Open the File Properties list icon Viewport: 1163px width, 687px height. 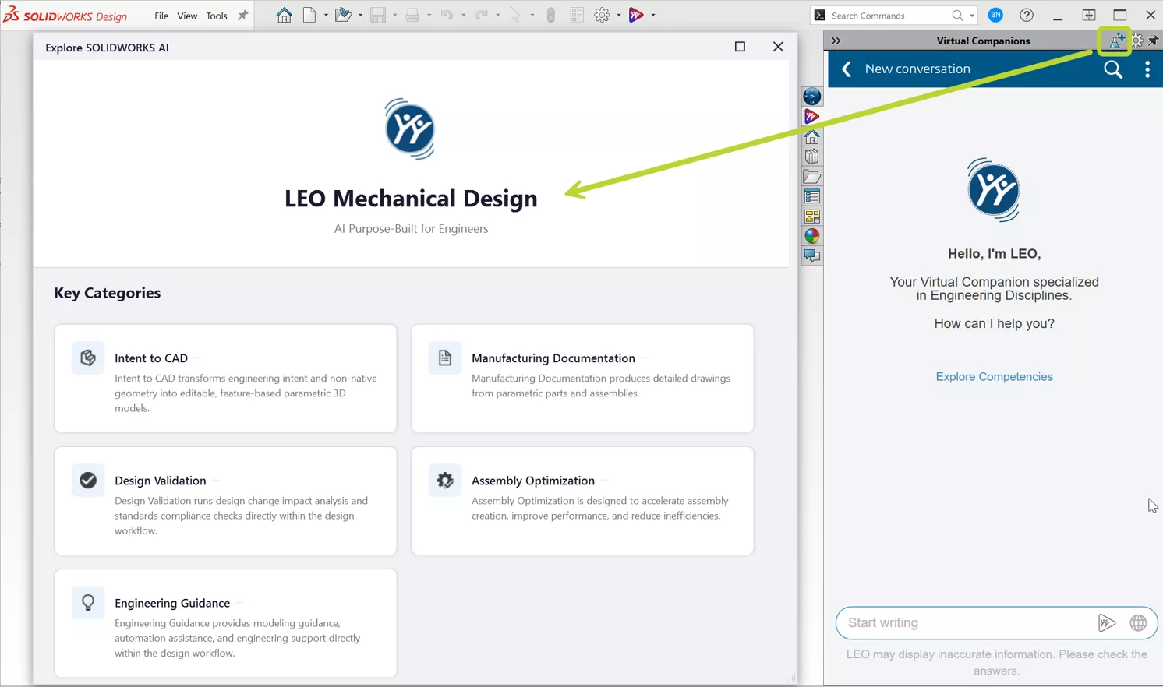tap(577, 15)
